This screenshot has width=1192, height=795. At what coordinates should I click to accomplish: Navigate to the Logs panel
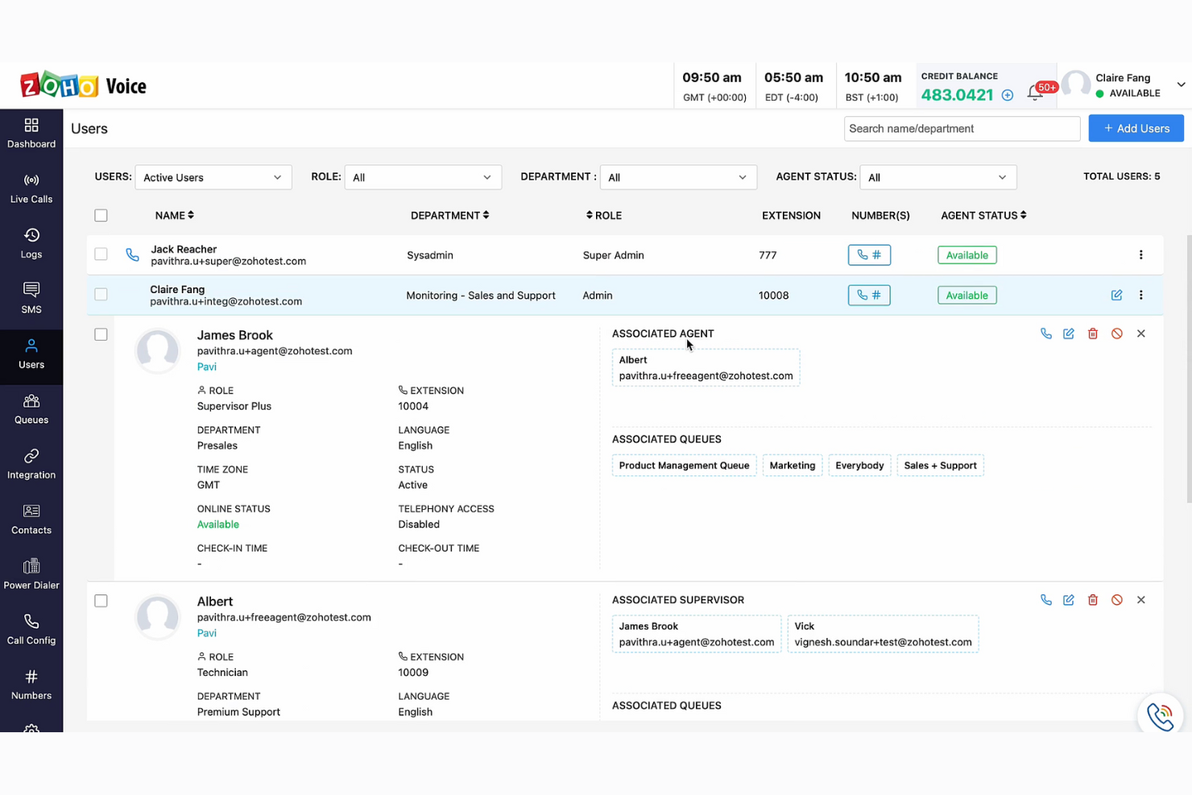tap(31, 243)
